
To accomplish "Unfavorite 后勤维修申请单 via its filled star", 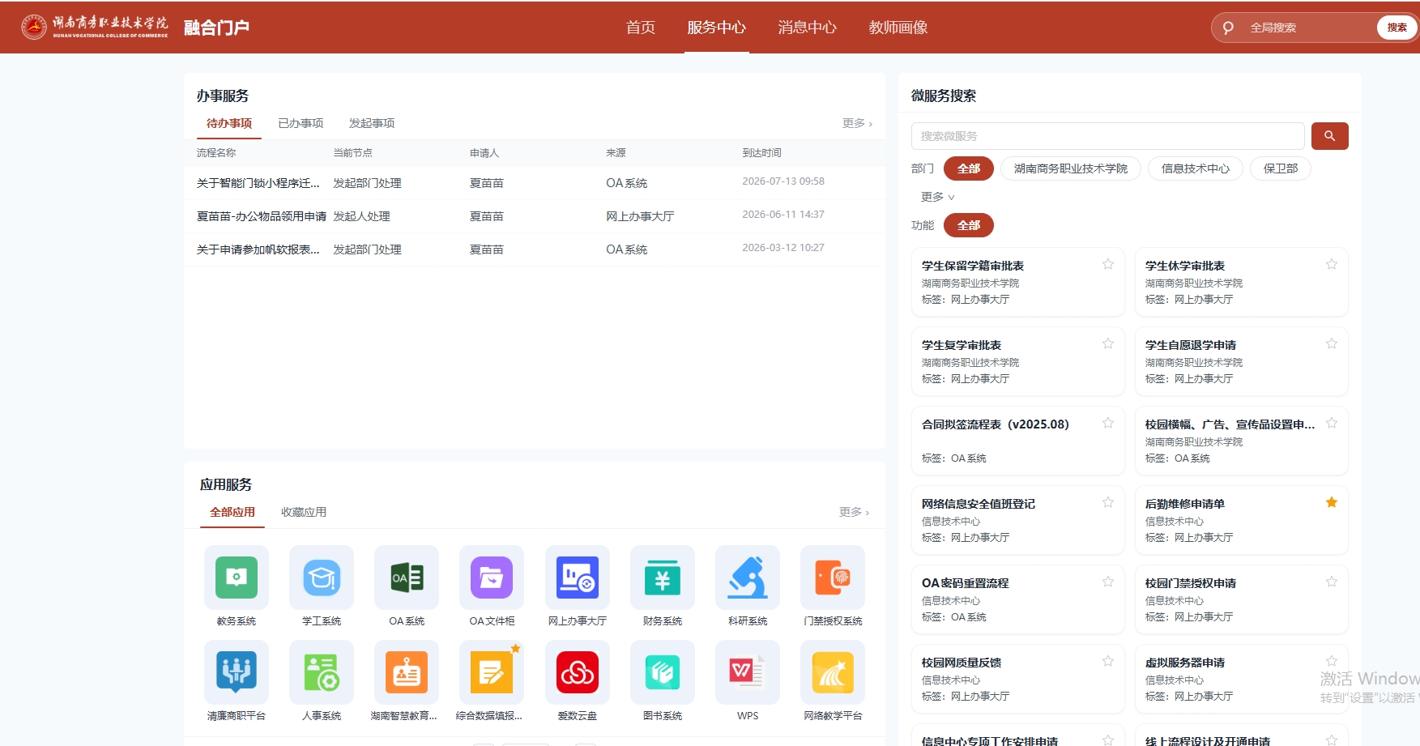I will coord(1331,502).
